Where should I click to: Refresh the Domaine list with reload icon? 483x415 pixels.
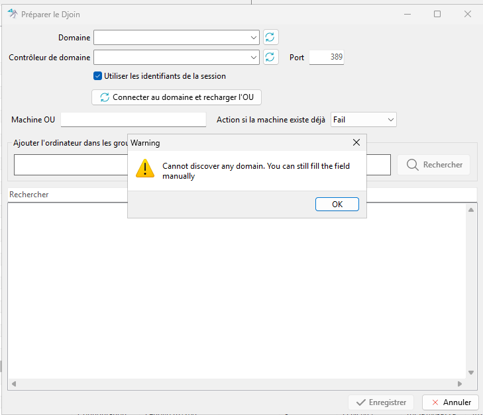click(x=270, y=38)
